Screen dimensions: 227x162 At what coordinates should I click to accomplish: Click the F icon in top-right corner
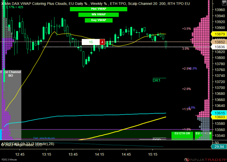tap(224, 3)
